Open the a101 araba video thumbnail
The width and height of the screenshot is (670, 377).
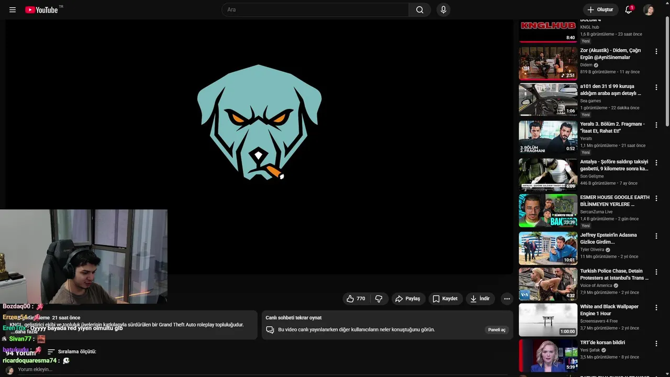[x=548, y=99]
